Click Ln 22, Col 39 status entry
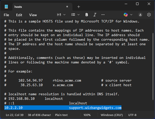 tap(15, 115)
